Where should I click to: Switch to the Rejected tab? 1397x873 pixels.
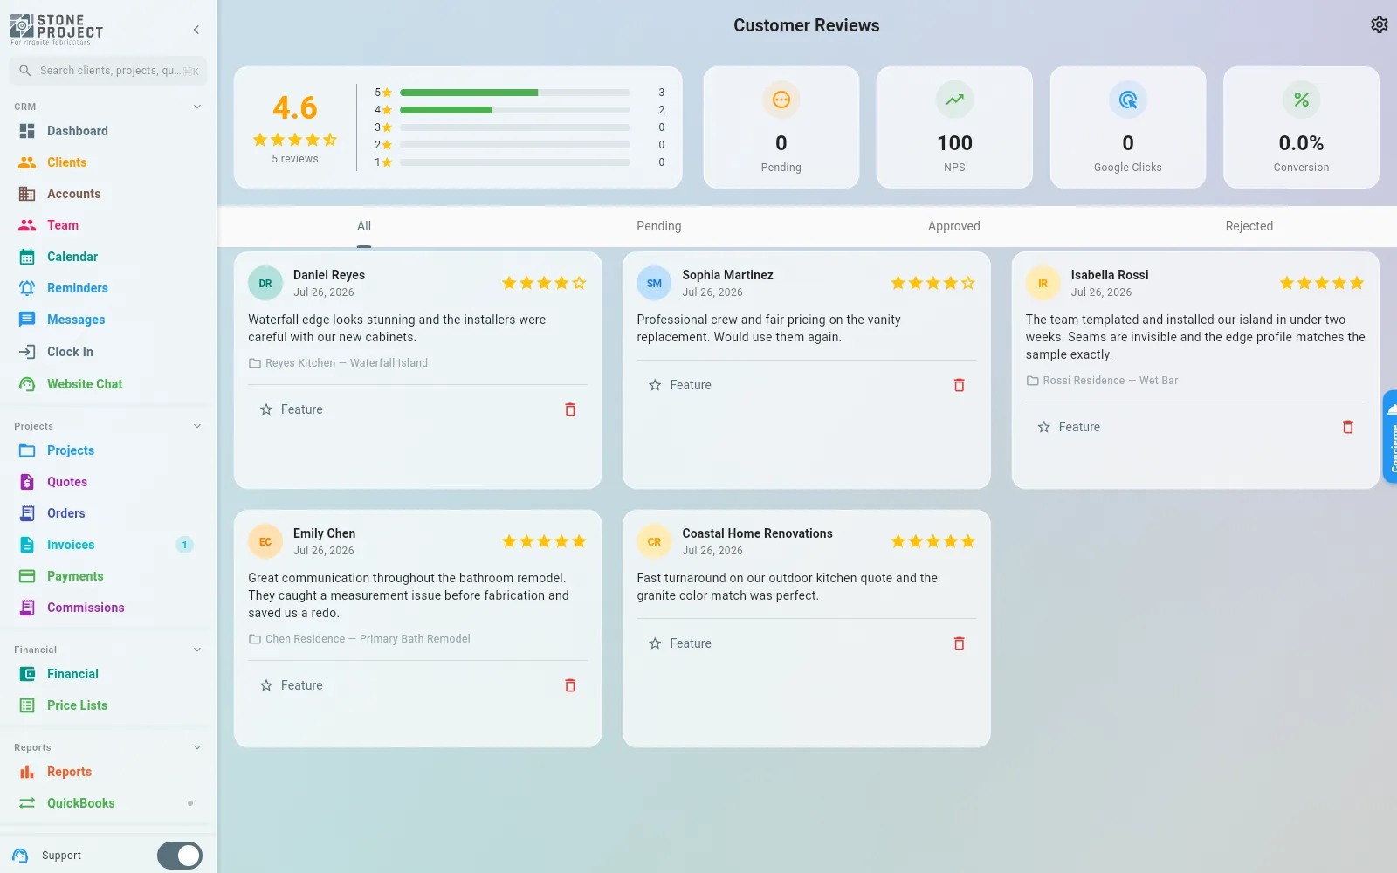[x=1249, y=226]
